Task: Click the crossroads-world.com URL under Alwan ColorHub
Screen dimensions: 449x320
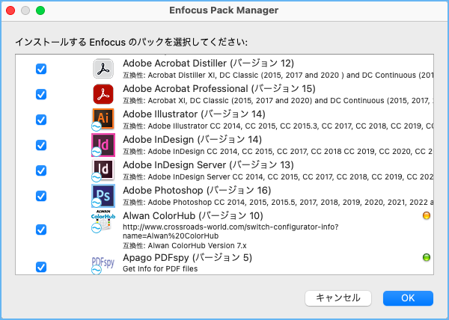Action: (x=230, y=231)
